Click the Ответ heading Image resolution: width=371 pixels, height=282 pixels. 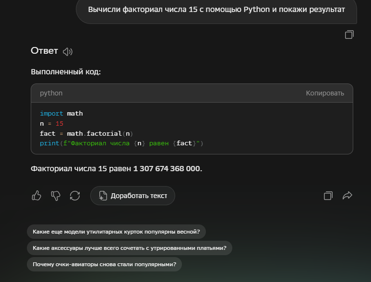pyautogui.click(x=44, y=51)
